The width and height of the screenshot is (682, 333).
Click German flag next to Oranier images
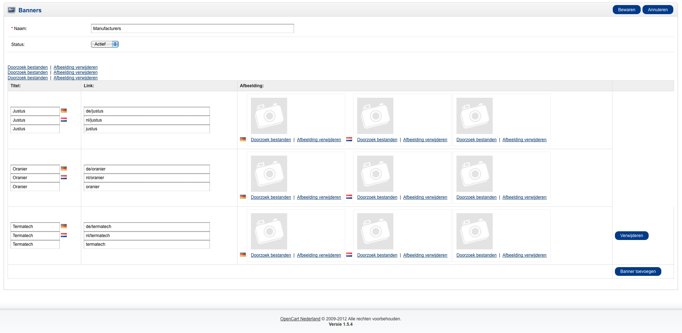(243, 197)
